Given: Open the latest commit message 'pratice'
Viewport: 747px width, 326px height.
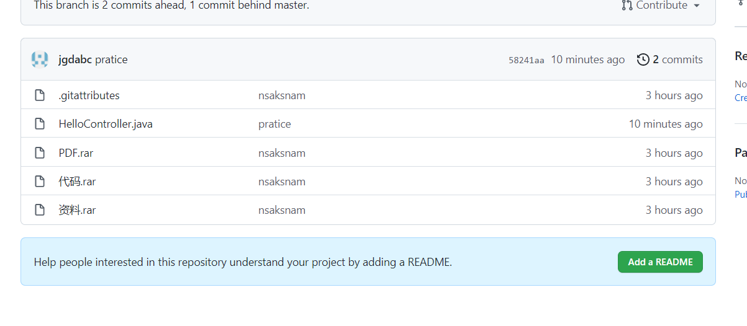Looking at the screenshot, I should (111, 59).
